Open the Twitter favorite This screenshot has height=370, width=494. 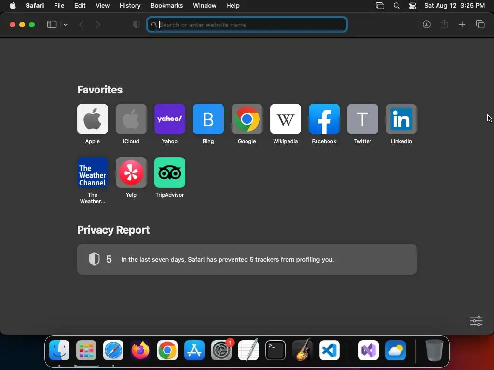pyautogui.click(x=363, y=119)
